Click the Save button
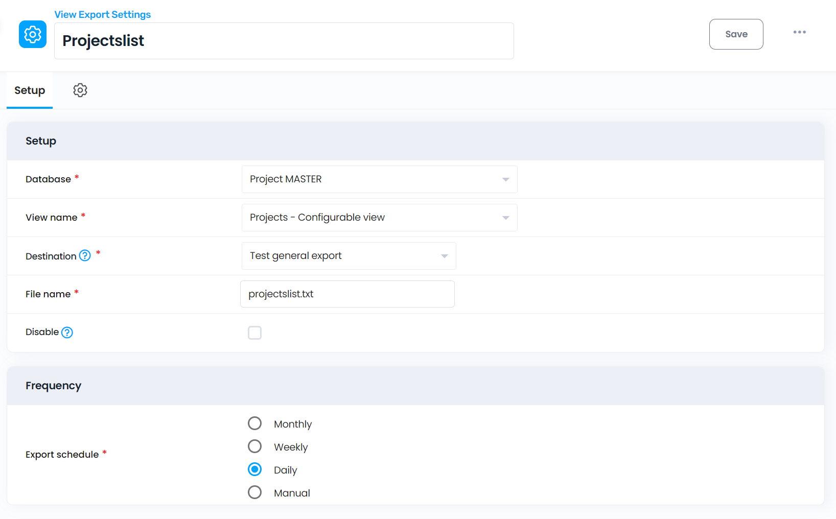 tap(736, 34)
